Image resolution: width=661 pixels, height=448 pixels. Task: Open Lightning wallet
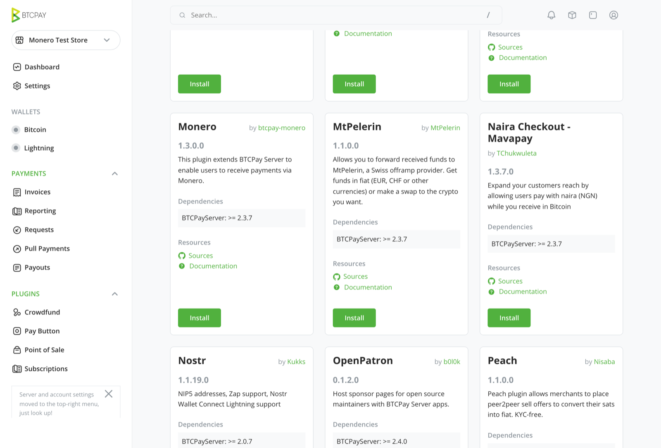(x=39, y=148)
